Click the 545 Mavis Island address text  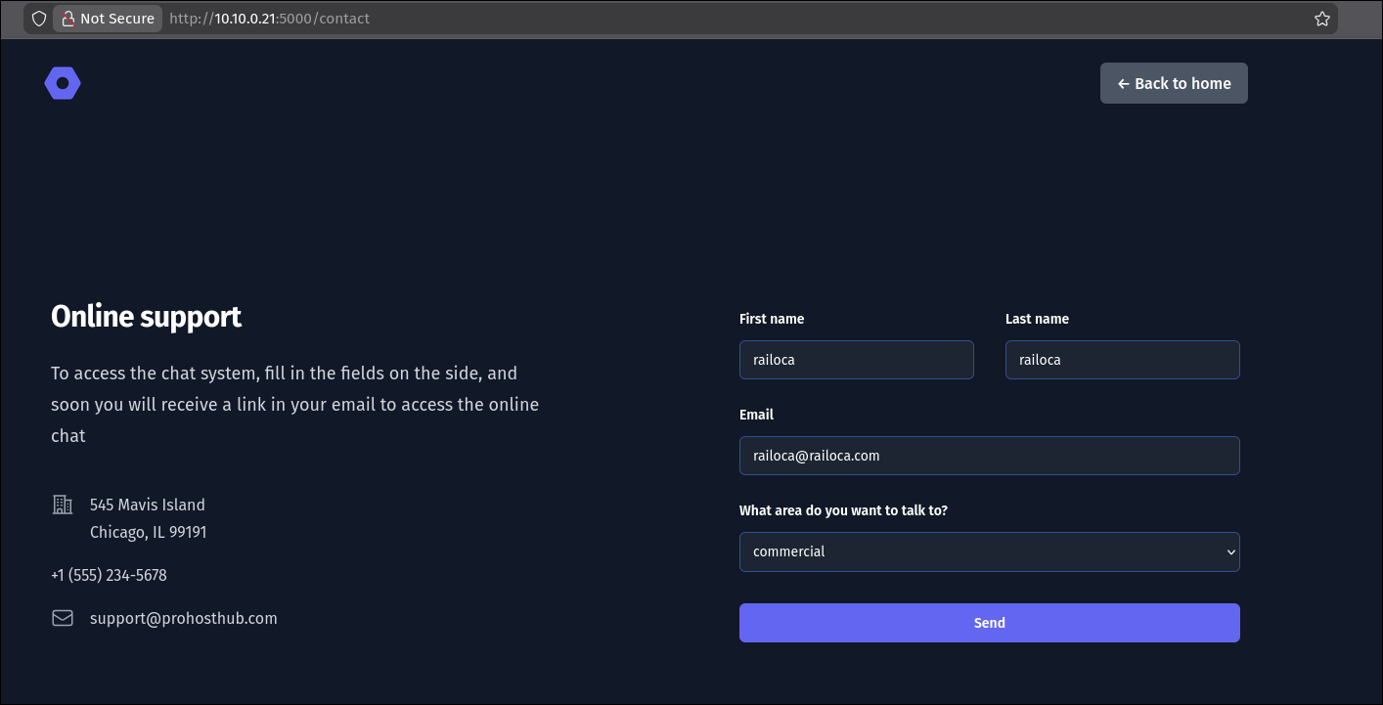click(148, 505)
